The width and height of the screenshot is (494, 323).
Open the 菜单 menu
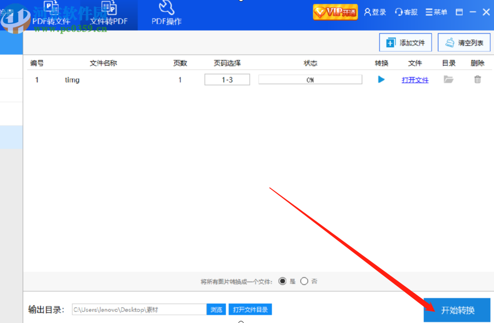[x=436, y=12]
